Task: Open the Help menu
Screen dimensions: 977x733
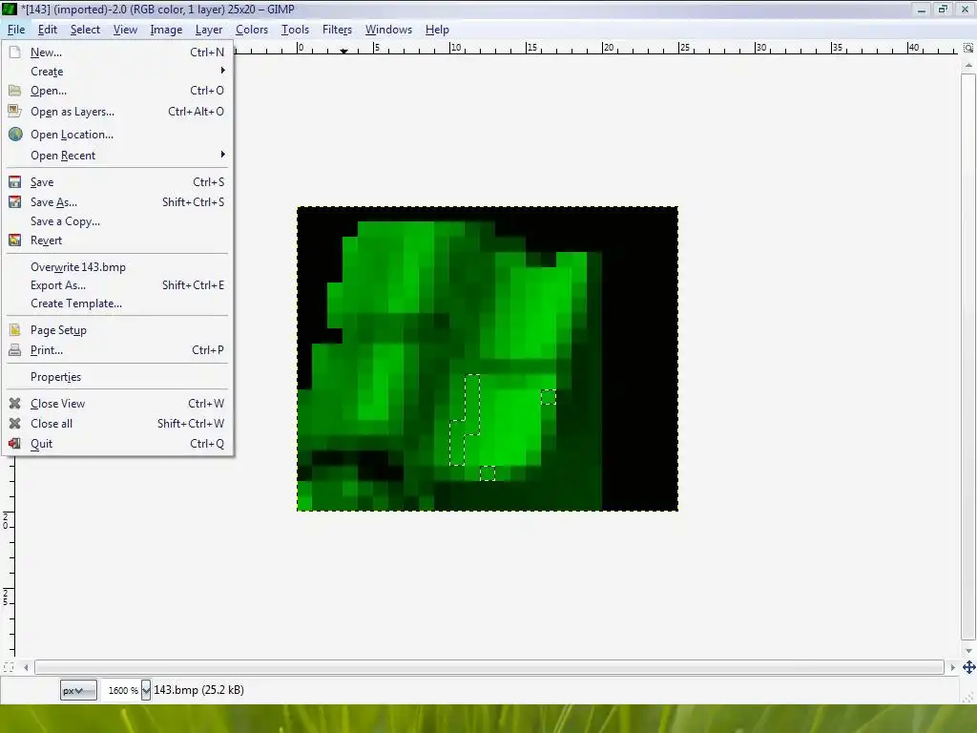Action: [437, 30]
